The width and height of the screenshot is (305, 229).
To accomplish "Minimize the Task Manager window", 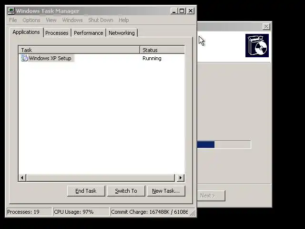I will click(174, 11).
